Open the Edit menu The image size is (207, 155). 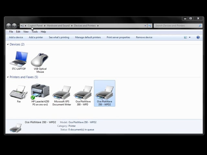[18, 32]
